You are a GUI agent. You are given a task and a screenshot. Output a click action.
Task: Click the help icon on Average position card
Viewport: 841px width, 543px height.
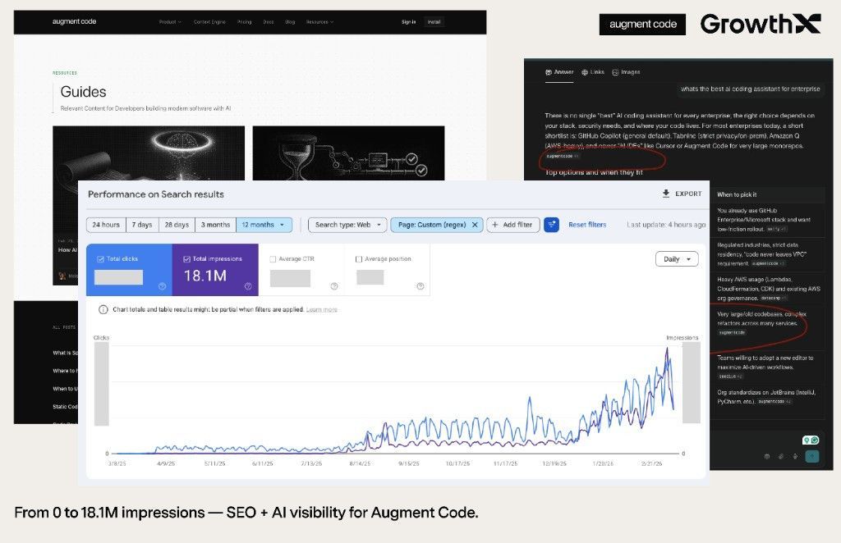click(420, 286)
